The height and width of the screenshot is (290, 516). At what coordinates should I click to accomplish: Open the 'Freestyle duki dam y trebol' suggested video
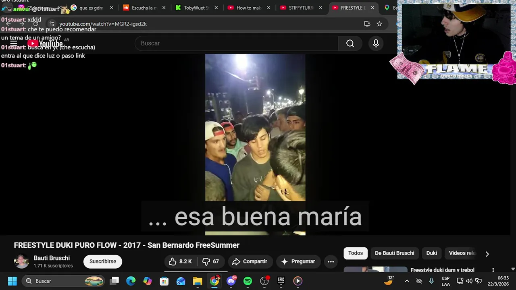pyautogui.click(x=442, y=270)
